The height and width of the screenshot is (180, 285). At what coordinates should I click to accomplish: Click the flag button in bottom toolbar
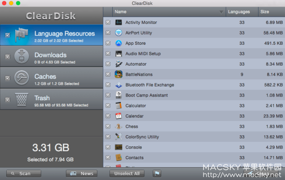pyautogui.click(x=157, y=173)
